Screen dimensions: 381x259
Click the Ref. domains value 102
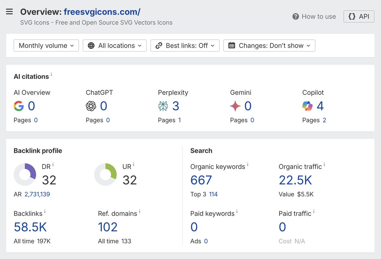pos(108,227)
